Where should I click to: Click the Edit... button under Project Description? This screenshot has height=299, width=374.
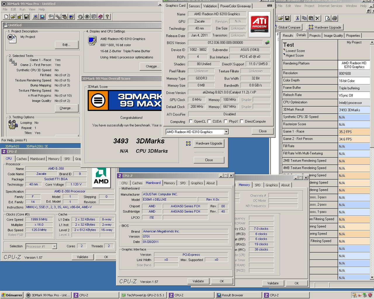[67, 45]
